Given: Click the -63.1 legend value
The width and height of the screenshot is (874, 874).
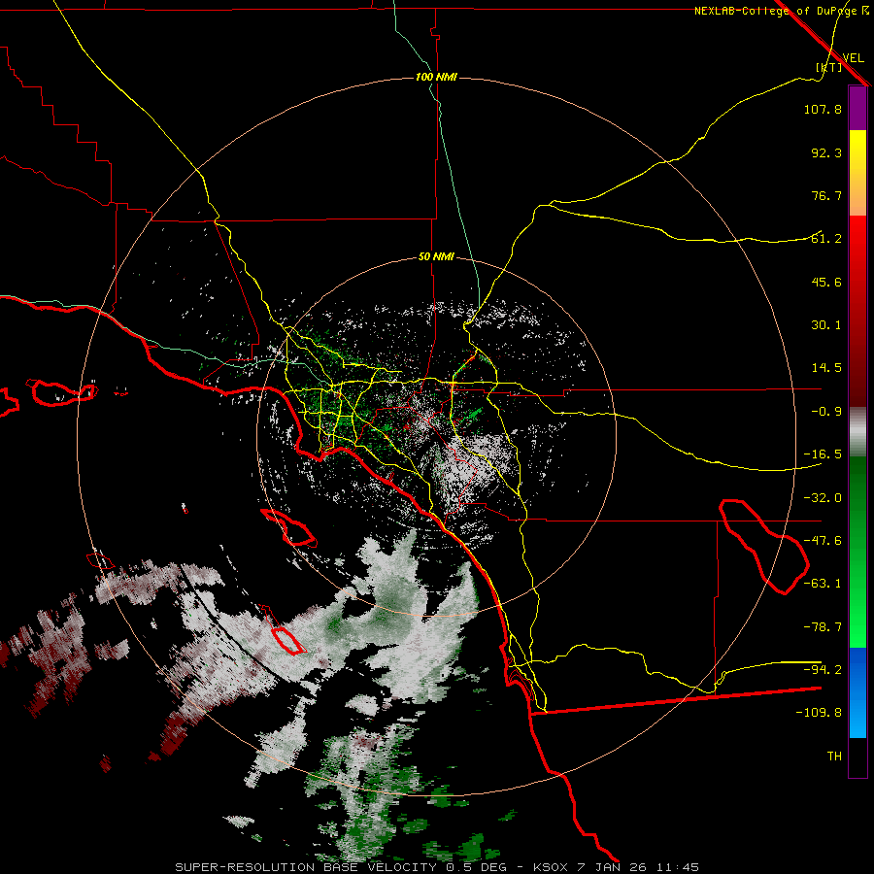Looking at the screenshot, I should (x=823, y=584).
